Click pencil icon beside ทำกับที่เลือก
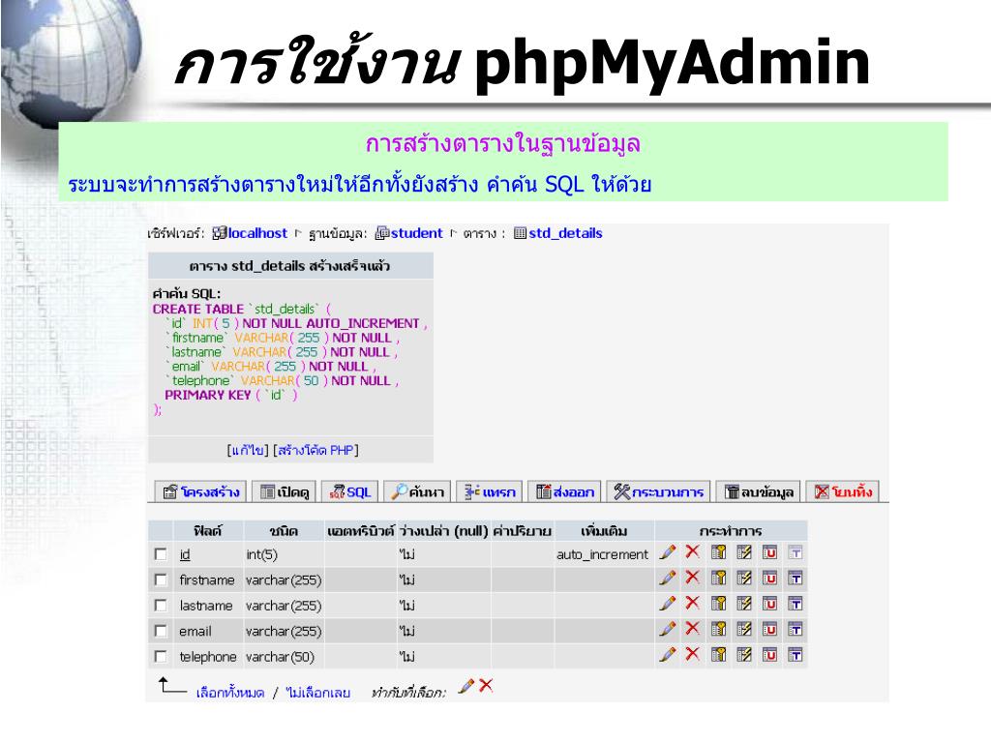This screenshot has width=991, height=743. pos(465,686)
